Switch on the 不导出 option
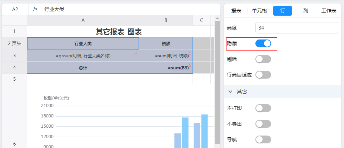344x148 pixels. coord(263,123)
